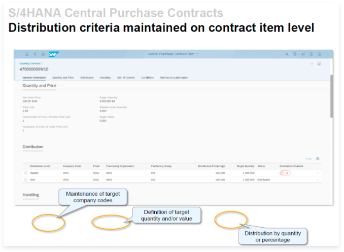Image resolution: width=344 pixels, height=252 pixels.
Task: Click the Distributed status in Item row
Action: [264, 179]
